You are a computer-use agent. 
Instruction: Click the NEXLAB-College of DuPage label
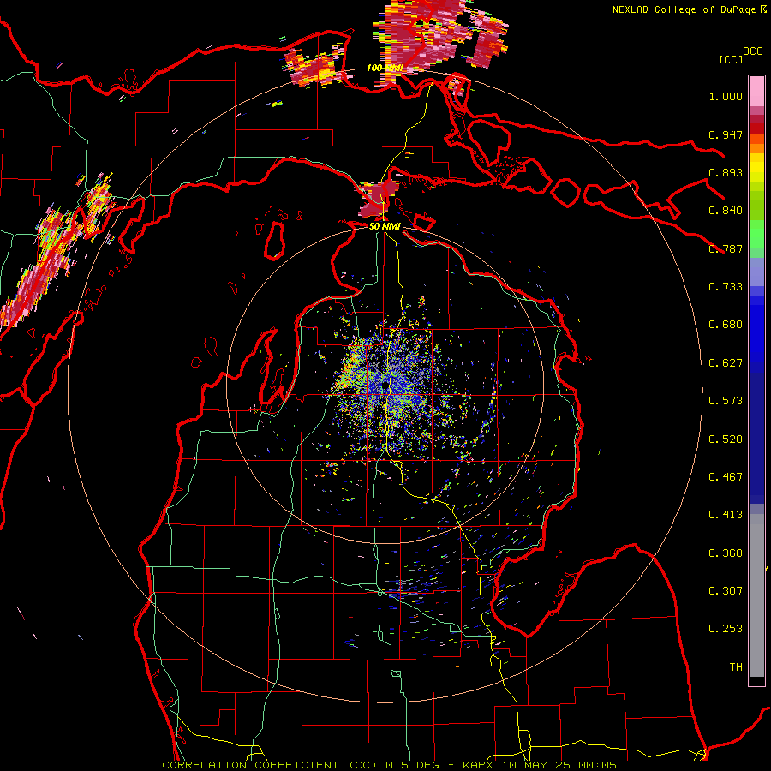[684, 9]
